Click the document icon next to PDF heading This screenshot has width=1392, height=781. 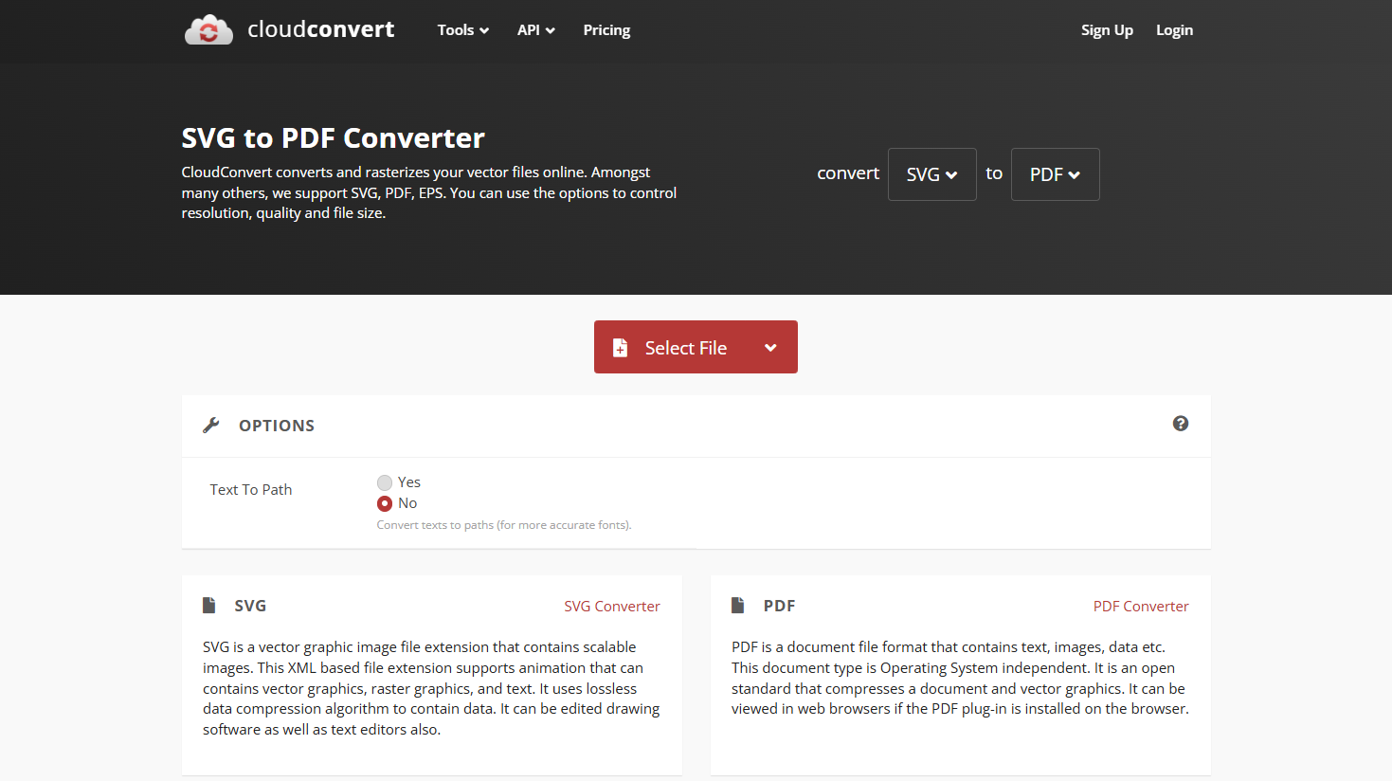(x=739, y=605)
